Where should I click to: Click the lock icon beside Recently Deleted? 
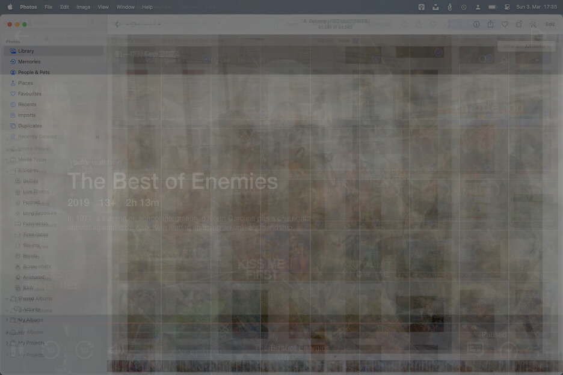(x=97, y=137)
